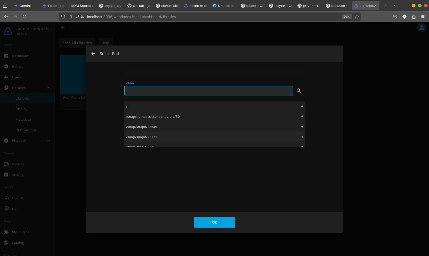The height and width of the screenshot is (256, 429).
Task: Open the list all tabs chevron
Action: click(x=395, y=6)
